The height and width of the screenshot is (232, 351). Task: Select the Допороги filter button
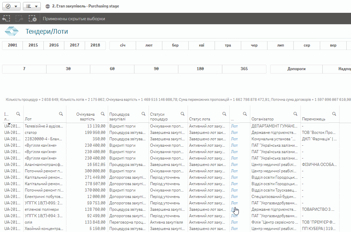296,69
